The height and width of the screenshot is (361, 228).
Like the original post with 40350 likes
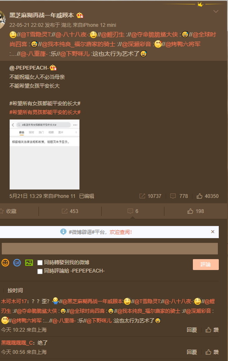click(x=208, y=196)
